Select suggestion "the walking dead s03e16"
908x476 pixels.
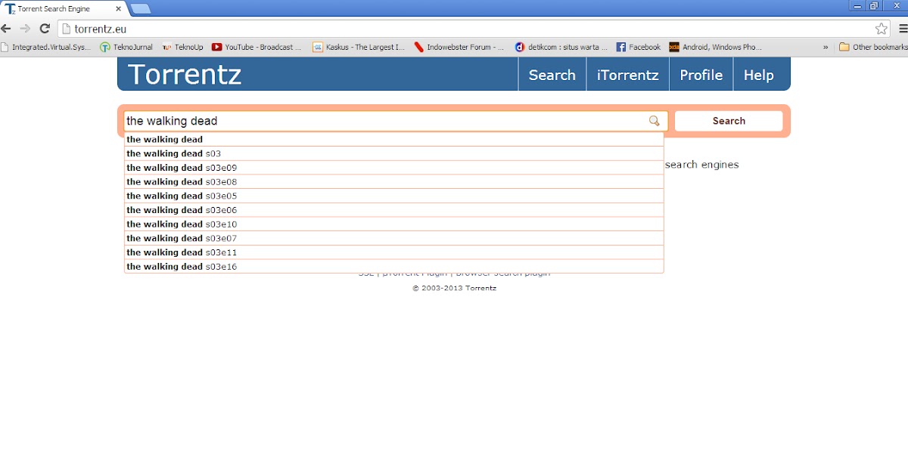pyautogui.click(x=394, y=267)
